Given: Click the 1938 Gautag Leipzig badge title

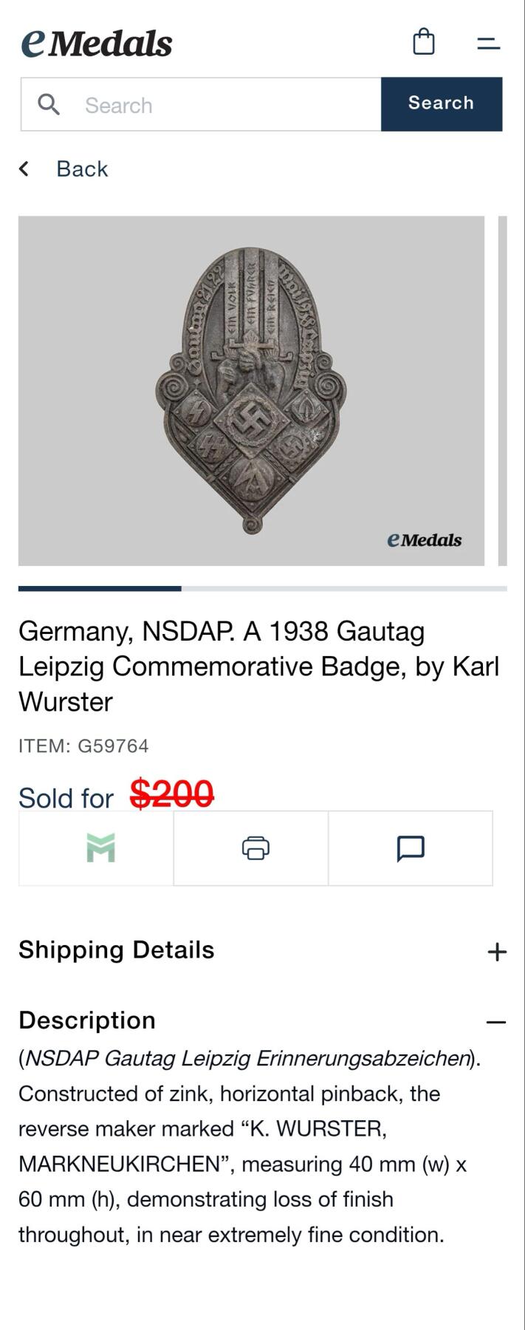Looking at the screenshot, I should [258, 666].
